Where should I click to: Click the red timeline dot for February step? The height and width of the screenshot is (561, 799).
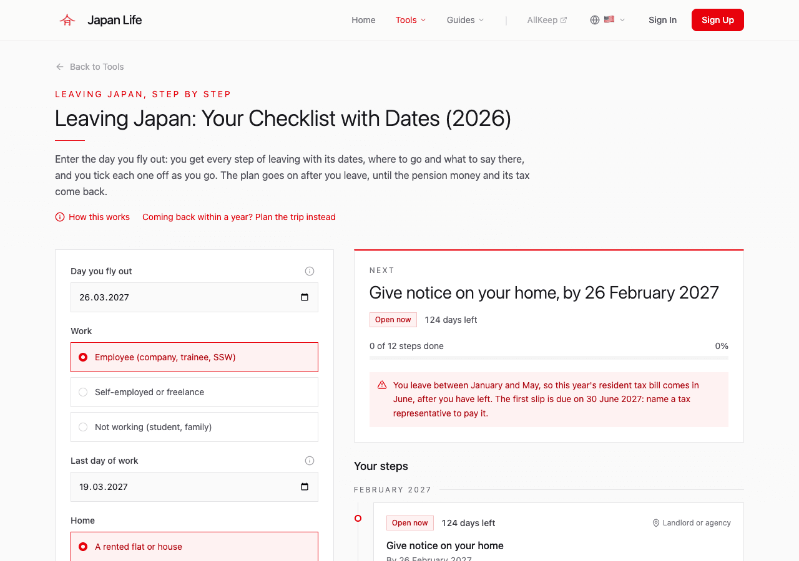point(358,518)
